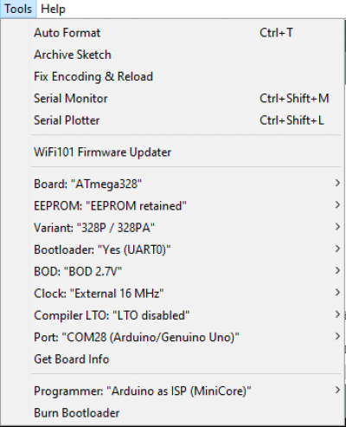Open the Clock External 16 MHz submenu
The image size is (346, 427).
[x=186, y=294]
